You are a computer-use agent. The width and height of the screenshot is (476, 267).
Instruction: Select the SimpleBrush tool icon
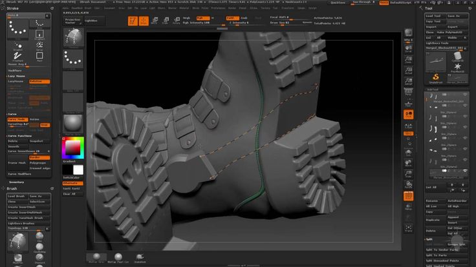(x=436, y=76)
